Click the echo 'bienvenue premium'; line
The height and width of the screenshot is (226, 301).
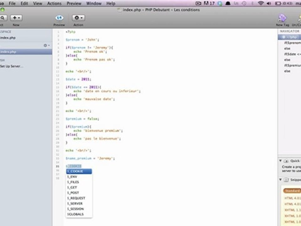[98, 131]
